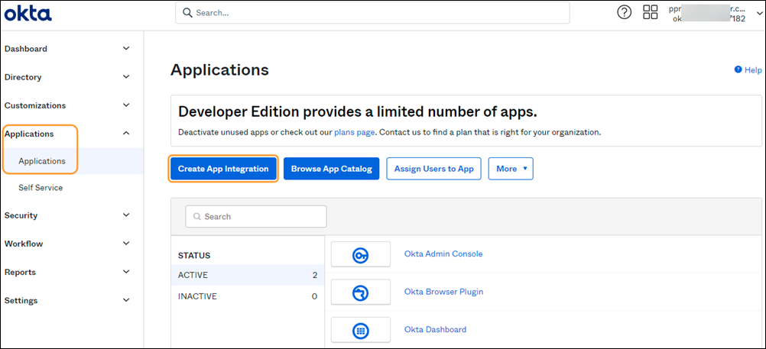Click the Okta logo
The height and width of the screenshot is (349, 766).
28,13
